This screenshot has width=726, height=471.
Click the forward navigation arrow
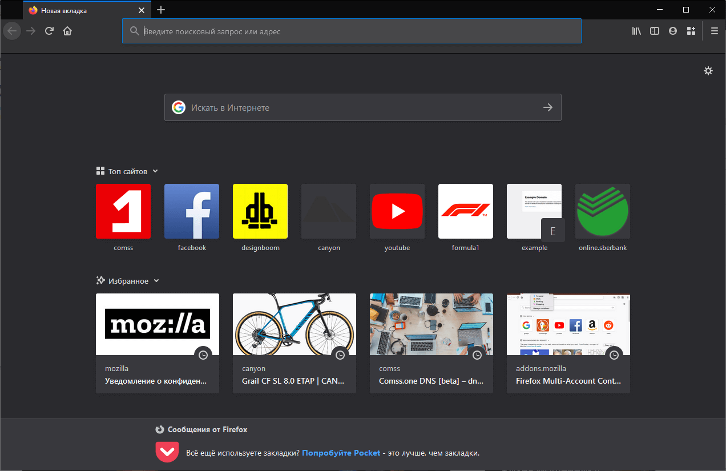coord(30,31)
